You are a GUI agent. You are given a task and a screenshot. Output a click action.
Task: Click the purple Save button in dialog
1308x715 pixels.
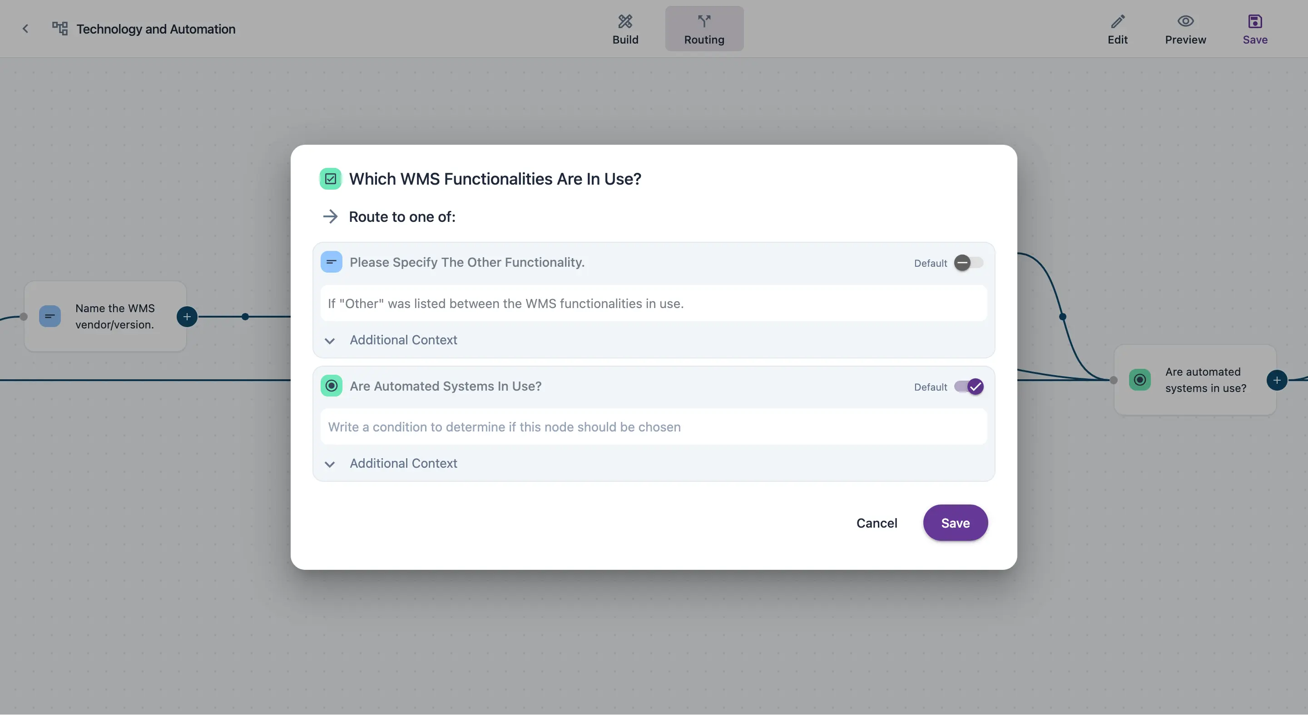(955, 523)
